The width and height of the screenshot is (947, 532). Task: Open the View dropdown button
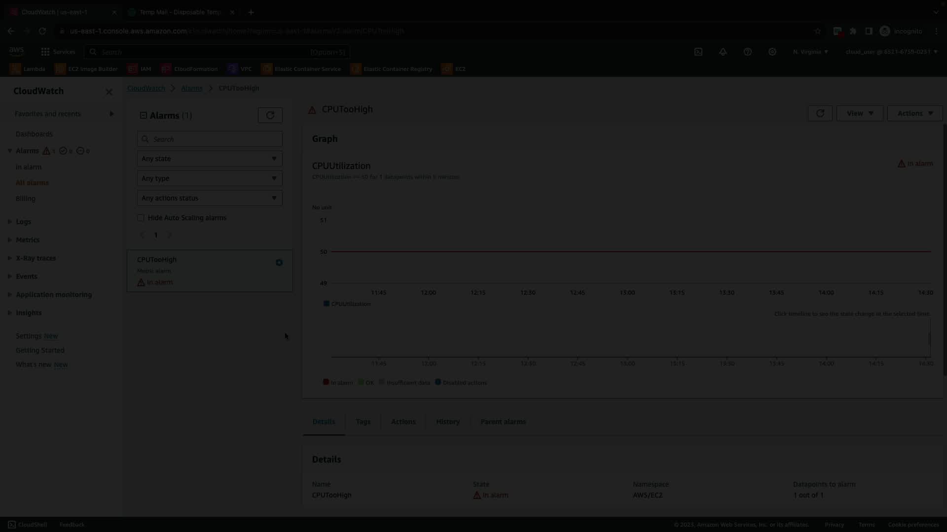point(860,113)
